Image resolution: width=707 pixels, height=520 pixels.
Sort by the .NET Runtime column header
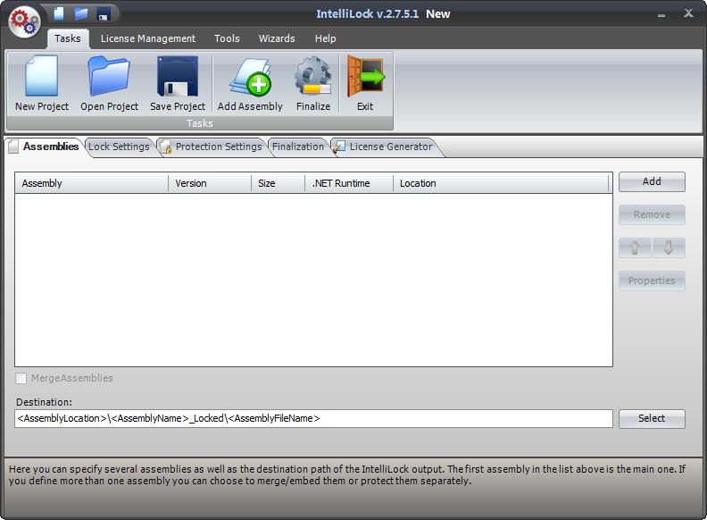pos(349,183)
